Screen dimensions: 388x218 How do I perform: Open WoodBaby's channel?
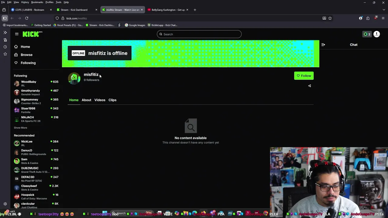click(36, 83)
